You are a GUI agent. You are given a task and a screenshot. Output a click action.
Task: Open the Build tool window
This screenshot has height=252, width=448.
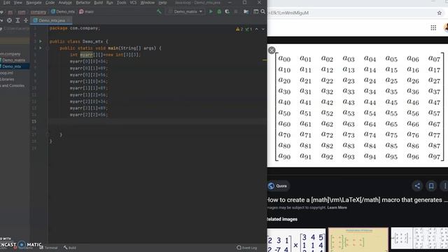70,248
